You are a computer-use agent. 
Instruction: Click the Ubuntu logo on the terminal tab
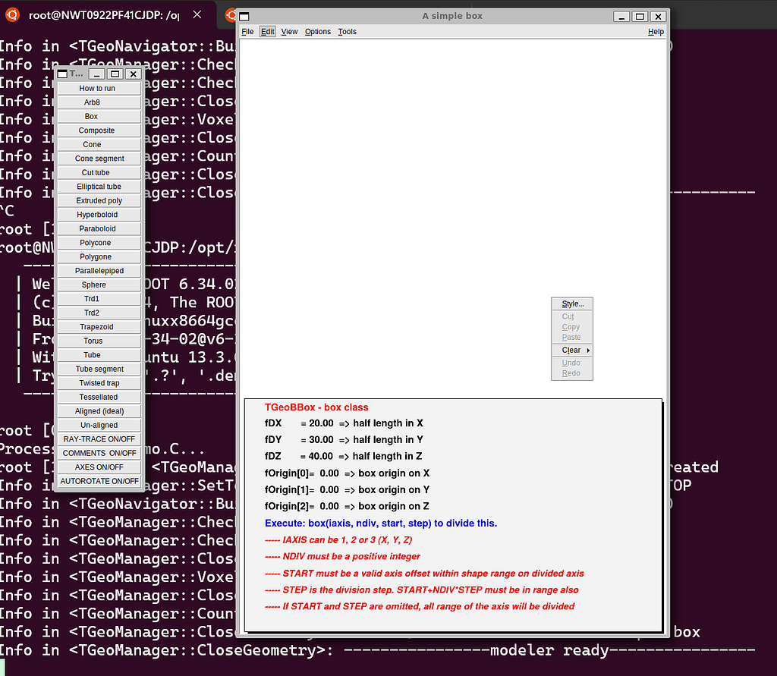(11, 14)
